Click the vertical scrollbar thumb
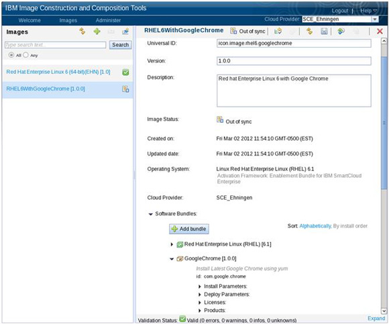389x324 pixels. (x=384, y=123)
